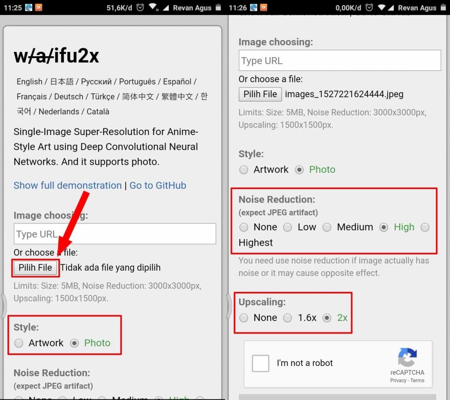Screen dimensions: 450x400
Task: Set Upscaling to 2x
Action: pyautogui.click(x=327, y=318)
